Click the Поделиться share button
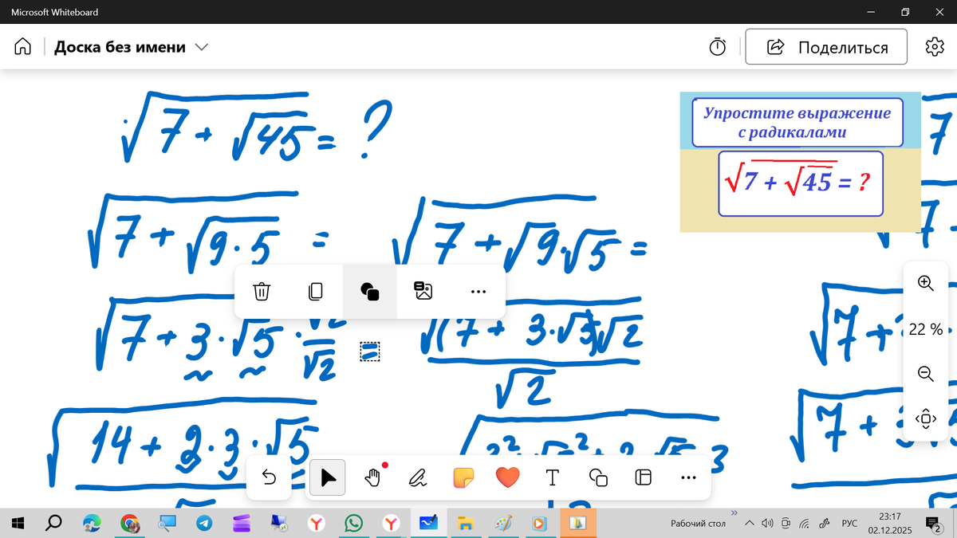This screenshot has width=957, height=538. pyautogui.click(x=826, y=47)
